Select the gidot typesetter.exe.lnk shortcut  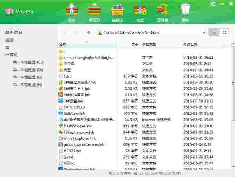tap(143, 144)
